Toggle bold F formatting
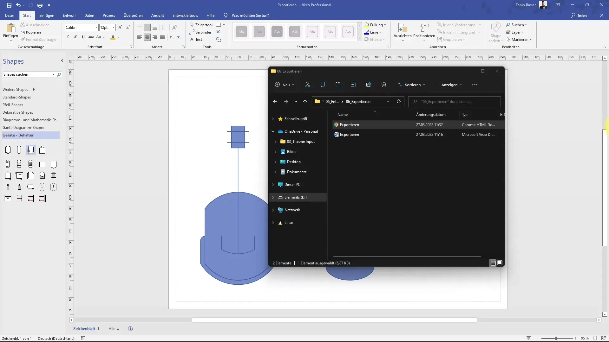This screenshot has width=609, height=342. (68, 37)
